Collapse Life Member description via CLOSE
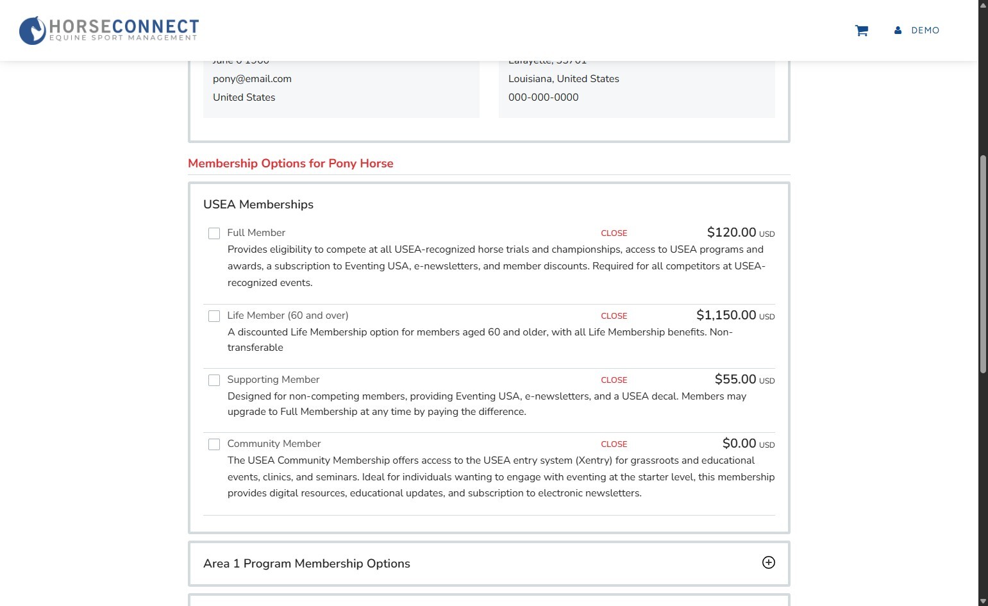The height and width of the screenshot is (606, 988). [x=614, y=316]
